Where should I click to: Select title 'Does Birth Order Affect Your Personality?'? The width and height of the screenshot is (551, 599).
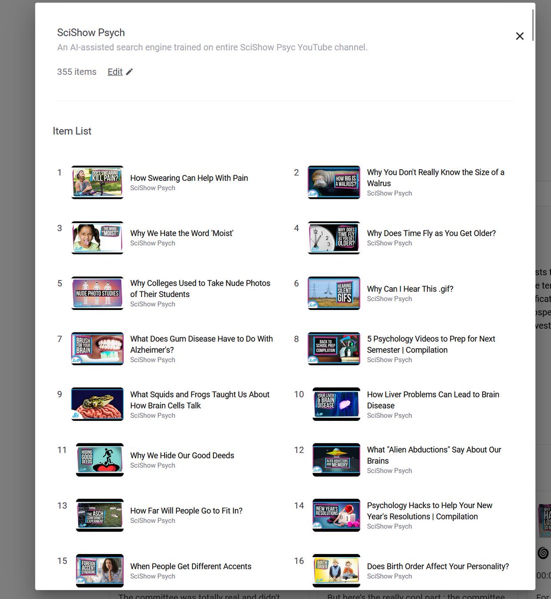click(x=438, y=566)
